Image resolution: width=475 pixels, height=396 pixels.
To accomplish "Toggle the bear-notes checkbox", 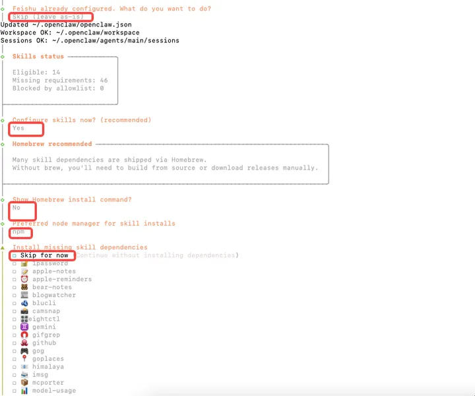I will tap(15, 287).
